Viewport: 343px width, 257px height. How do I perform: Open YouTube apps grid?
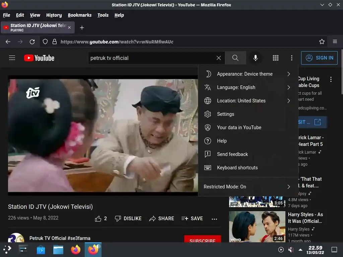[x=276, y=58]
